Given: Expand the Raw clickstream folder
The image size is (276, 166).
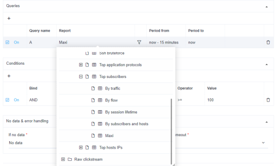Looking at the screenshot, I should pyautogui.click(x=63, y=159).
